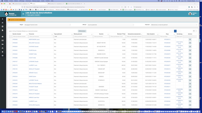Viewport: 202px width, 113px height.
Task: Tick the checkbox for row DP00008
Action: click(10, 40)
